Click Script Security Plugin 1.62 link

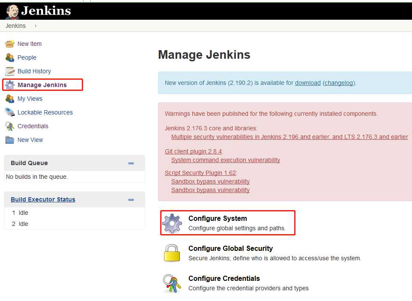coord(200,173)
